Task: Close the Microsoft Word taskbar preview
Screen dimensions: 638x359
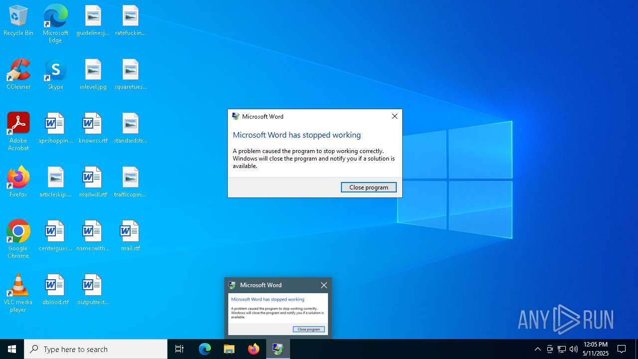Action: [x=324, y=285]
